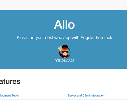Click the mascot's raised hand gesture
Screen dimensions: 127x102
60,48
